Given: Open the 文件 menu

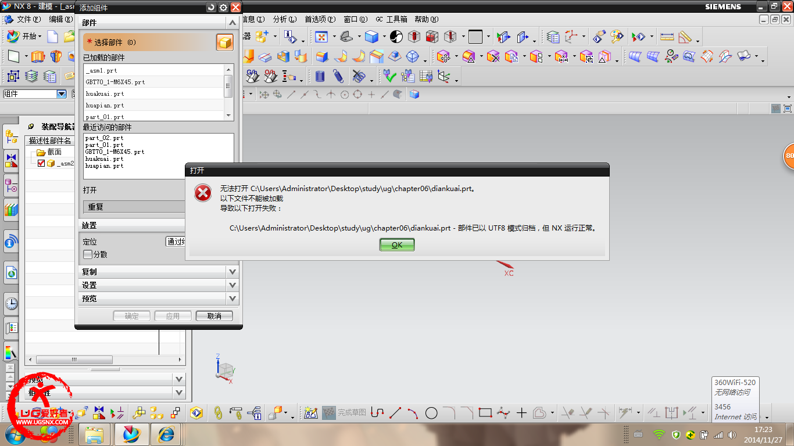Looking at the screenshot, I should 28,19.
